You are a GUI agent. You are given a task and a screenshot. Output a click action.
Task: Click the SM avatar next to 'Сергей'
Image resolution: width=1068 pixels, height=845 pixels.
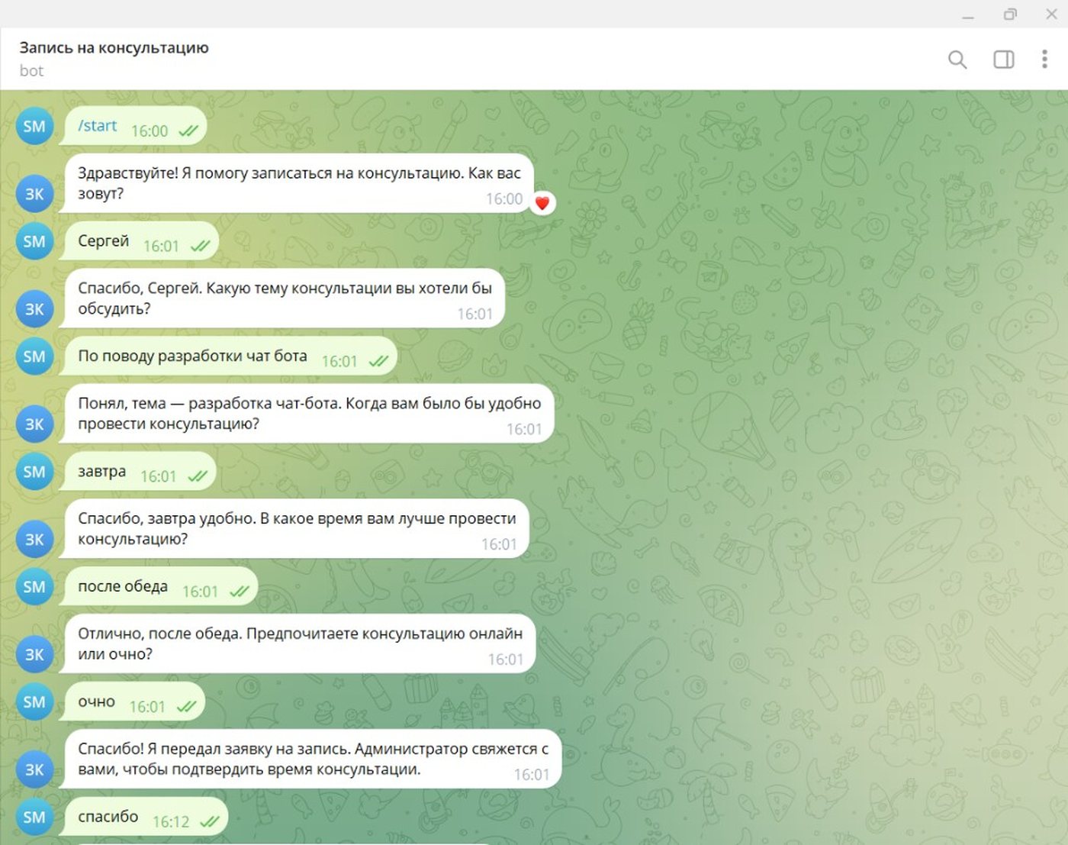point(34,242)
